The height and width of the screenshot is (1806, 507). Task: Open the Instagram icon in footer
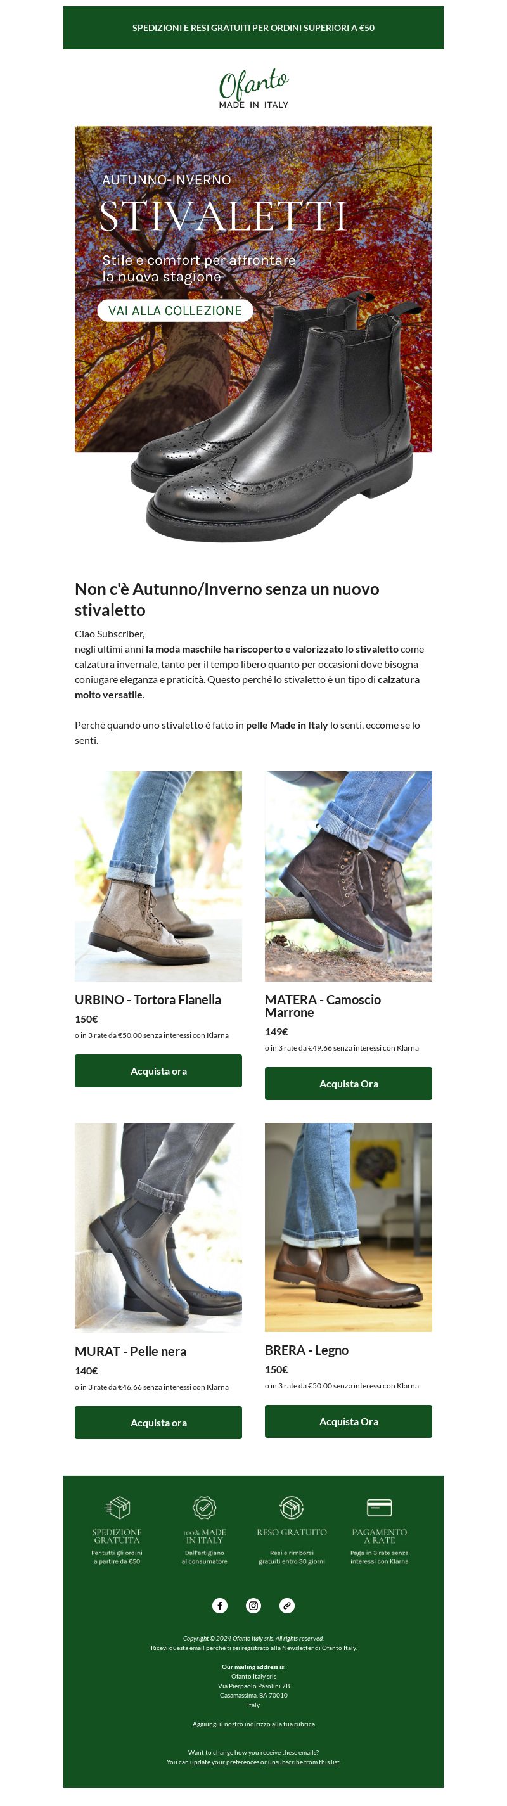point(253,1606)
